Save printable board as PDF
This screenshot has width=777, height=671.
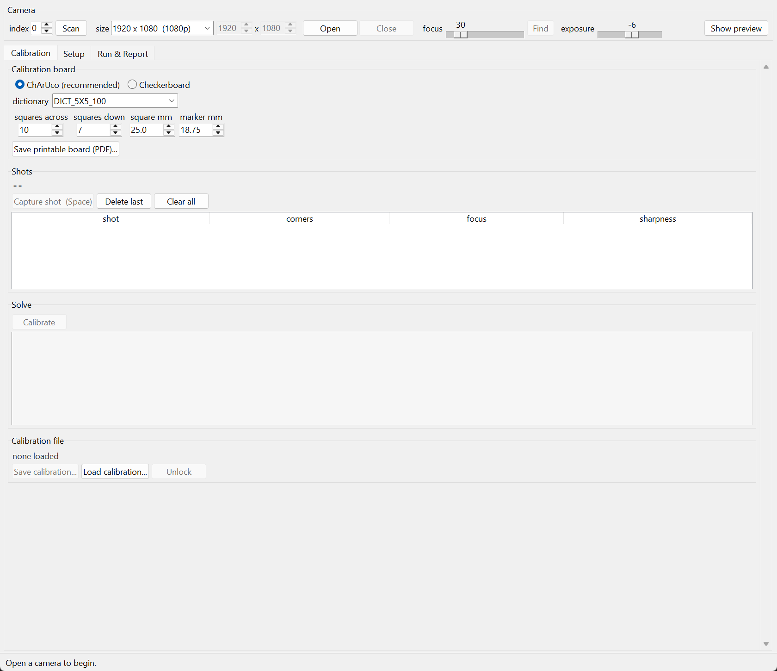click(x=66, y=149)
